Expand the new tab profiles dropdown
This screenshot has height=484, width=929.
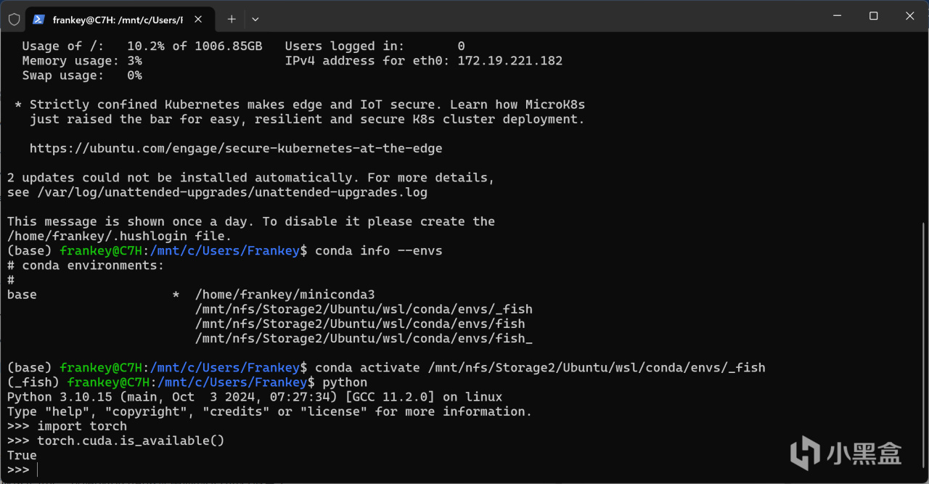[x=255, y=20]
